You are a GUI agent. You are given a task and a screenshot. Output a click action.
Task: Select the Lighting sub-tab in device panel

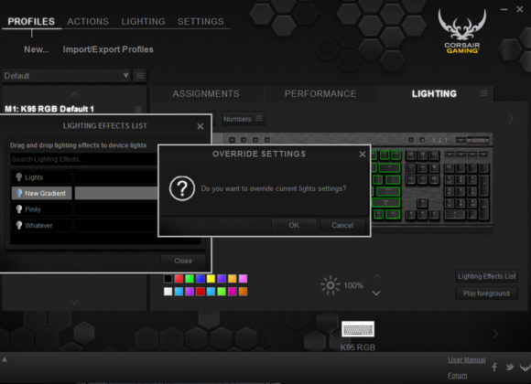tap(434, 94)
